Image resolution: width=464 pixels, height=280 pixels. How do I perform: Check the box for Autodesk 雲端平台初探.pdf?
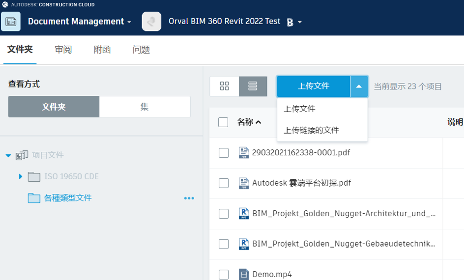click(224, 183)
